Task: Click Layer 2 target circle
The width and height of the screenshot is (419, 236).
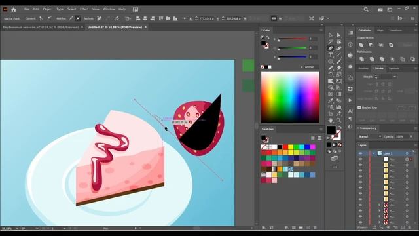Action: click(x=407, y=153)
